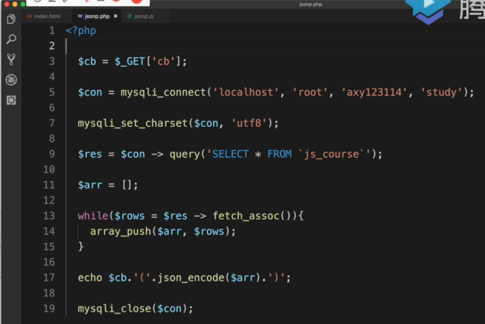Click the 'FROM' keyword in the SQL

280,154
